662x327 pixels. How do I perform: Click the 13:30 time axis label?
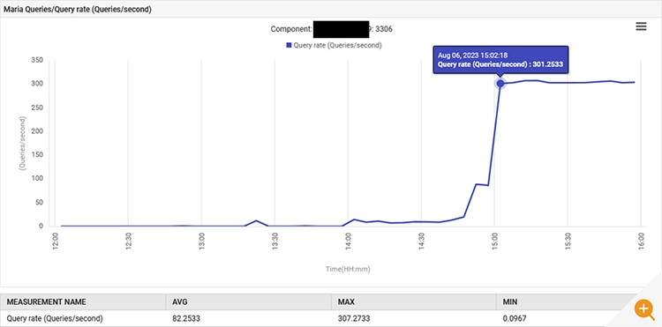point(275,242)
